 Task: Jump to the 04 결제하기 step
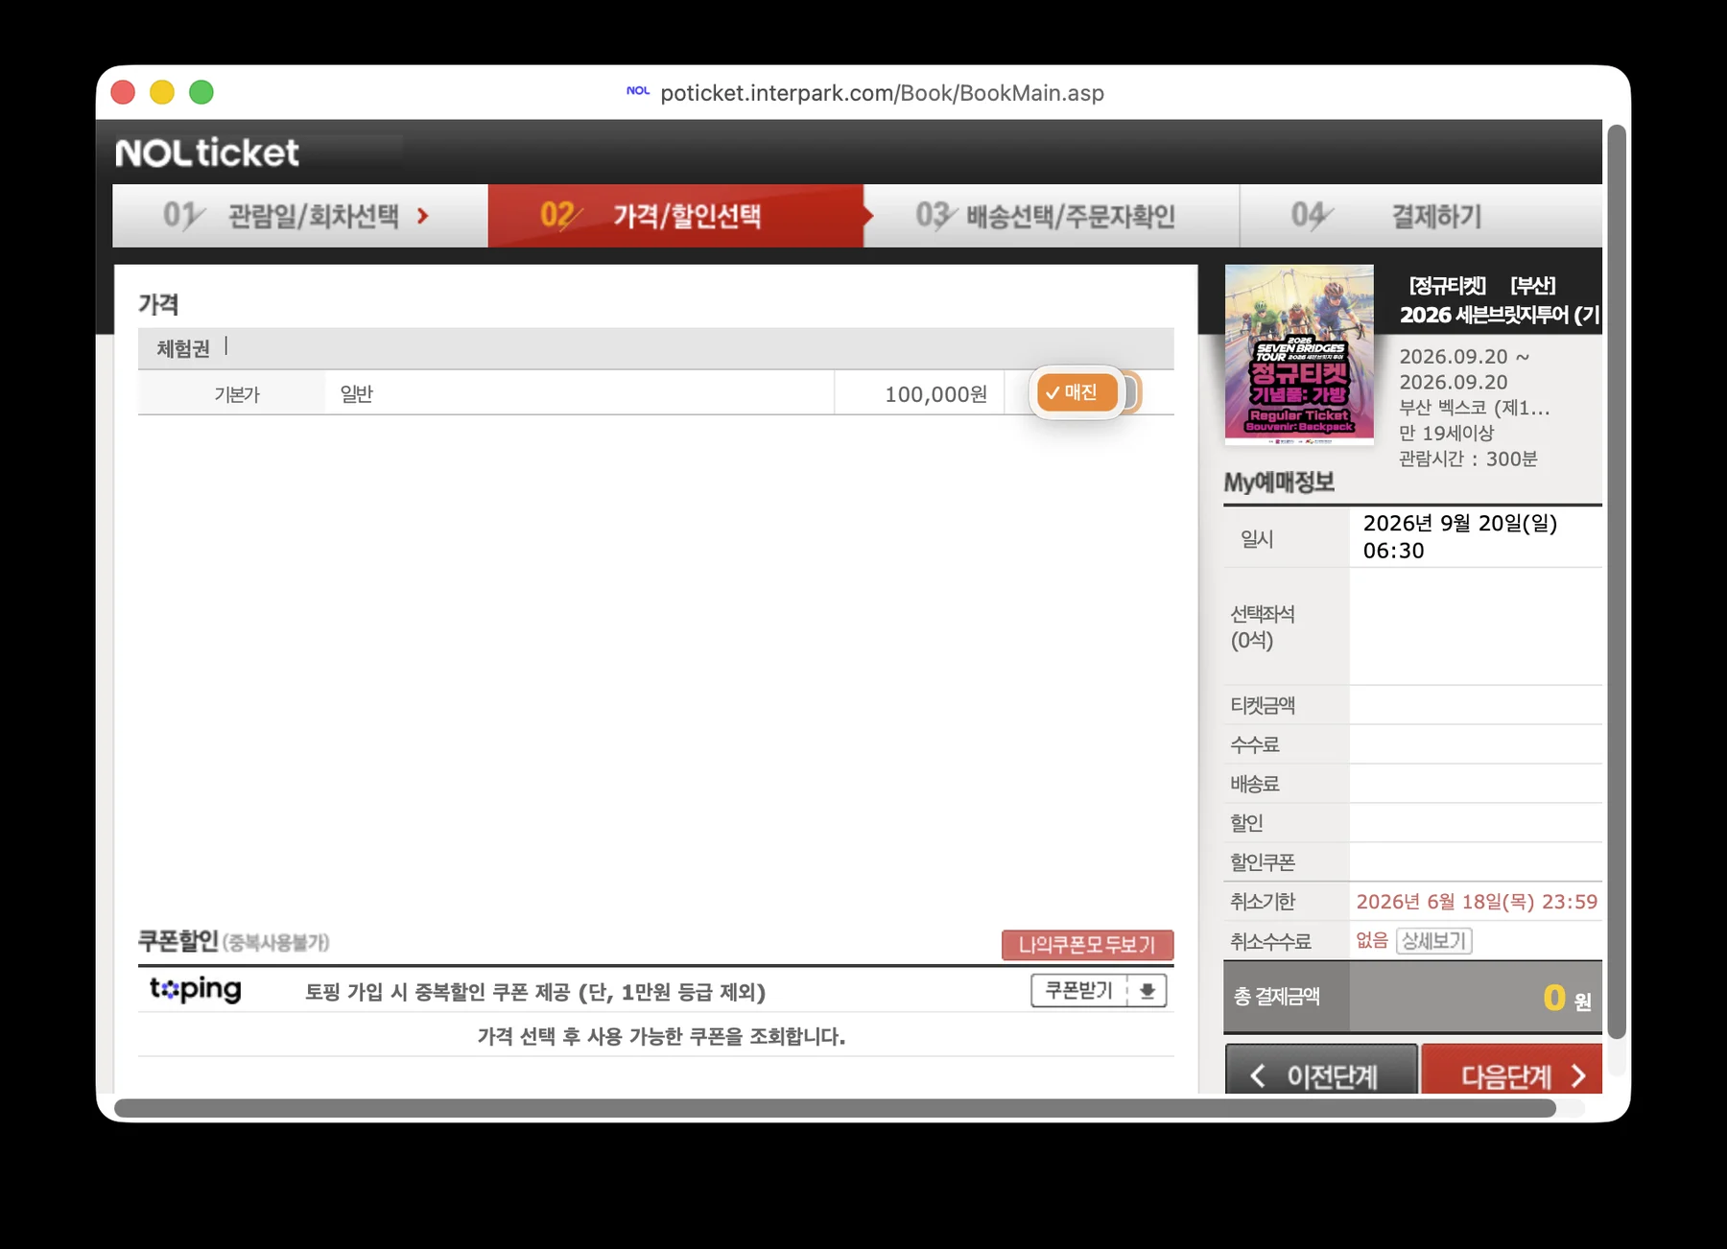click(x=1421, y=216)
